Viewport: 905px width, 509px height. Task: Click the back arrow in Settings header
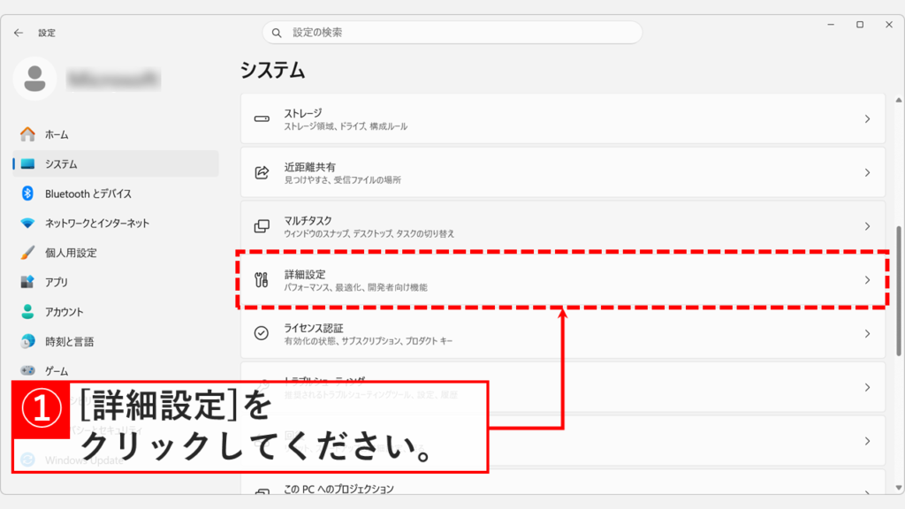tap(19, 33)
